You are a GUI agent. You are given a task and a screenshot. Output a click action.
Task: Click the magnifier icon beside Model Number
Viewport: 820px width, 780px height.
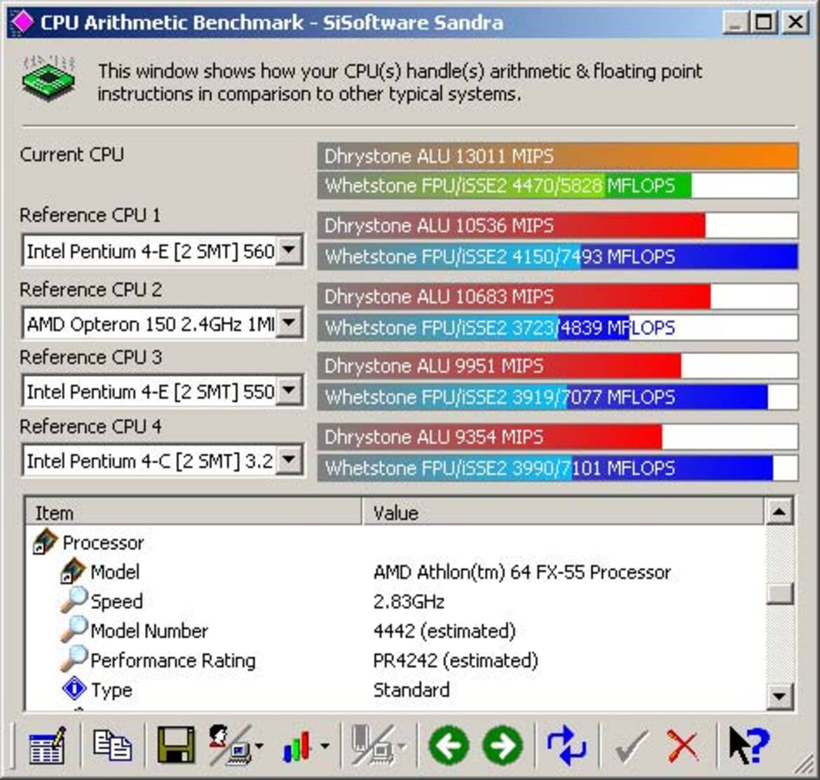74,629
